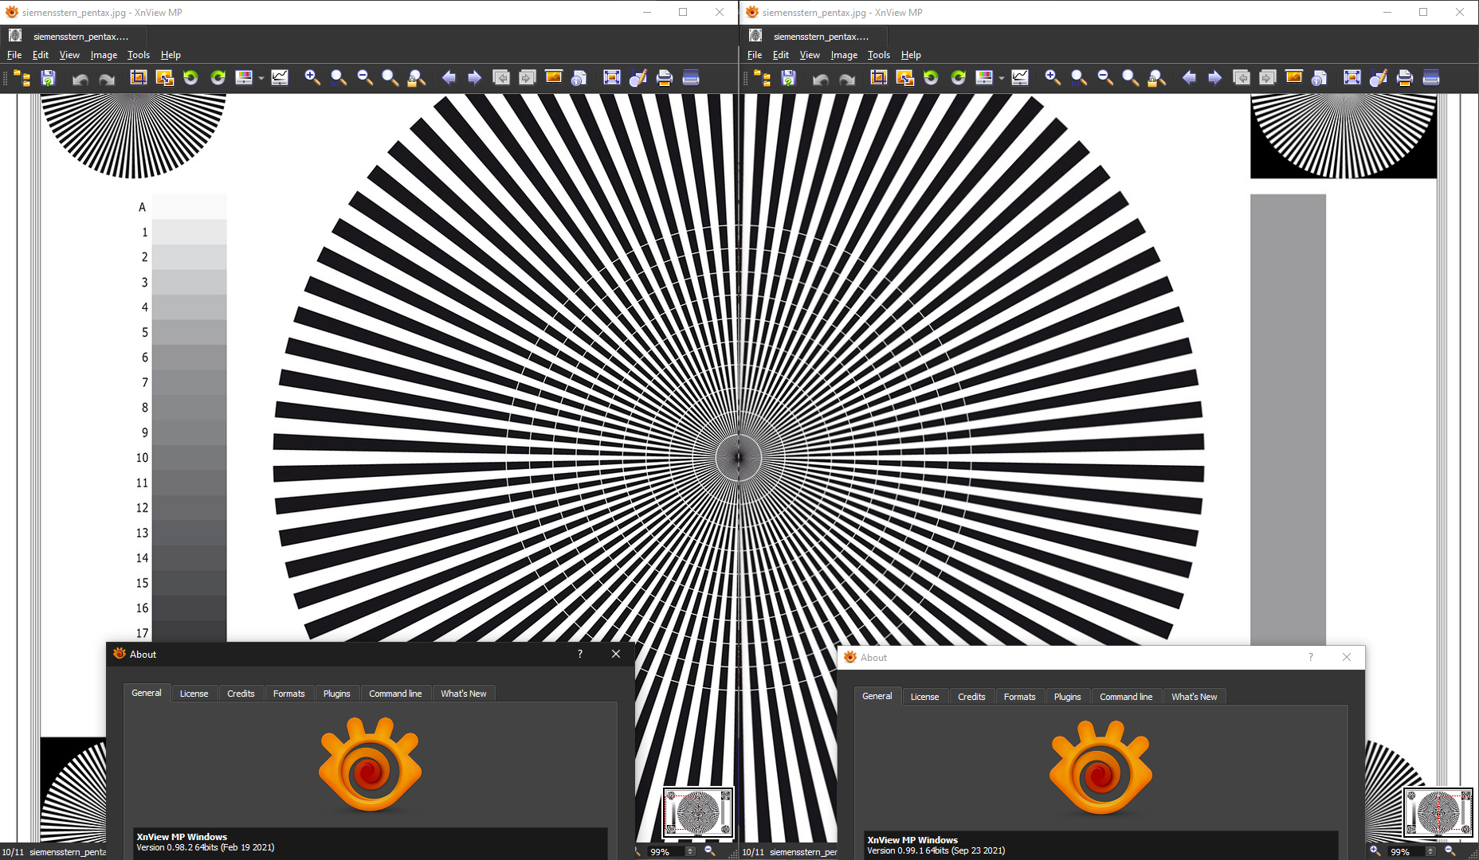Toggle zoom lock in right window

point(1156,77)
